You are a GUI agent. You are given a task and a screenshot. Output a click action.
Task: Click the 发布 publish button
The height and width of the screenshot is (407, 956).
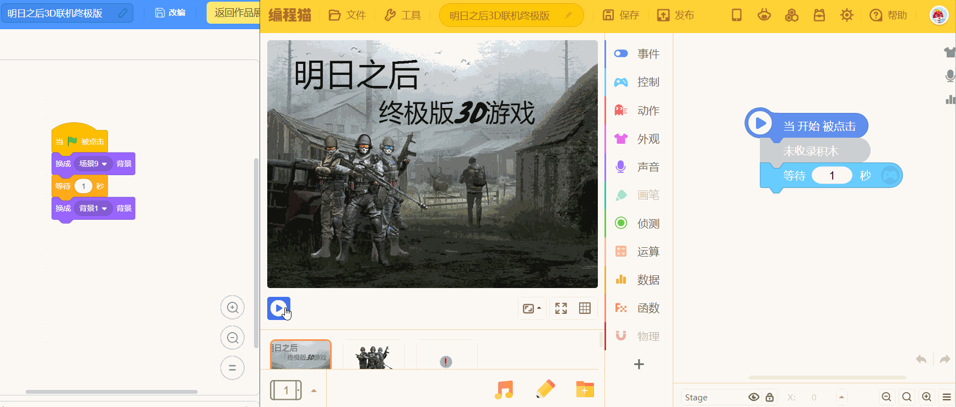[676, 15]
